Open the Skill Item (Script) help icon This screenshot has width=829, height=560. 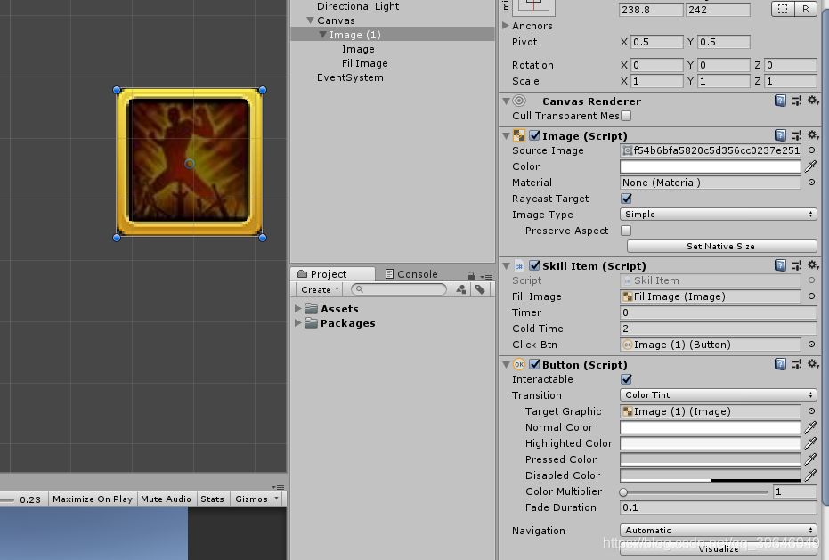click(x=780, y=265)
